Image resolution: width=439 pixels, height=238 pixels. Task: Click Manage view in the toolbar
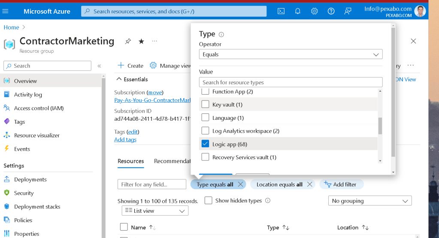coord(170,65)
